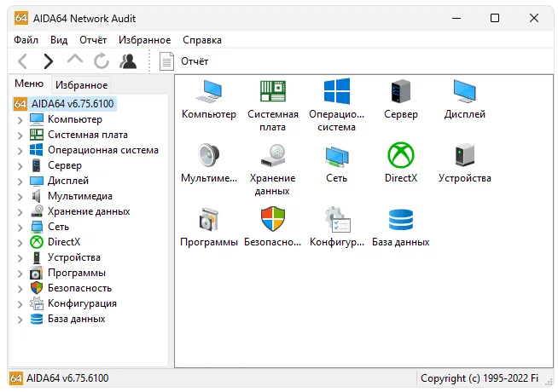Image resolution: width=558 pixels, height=392 pixels.
Task: Expand the Дисплей tree node
Action: tap(20, 182)
